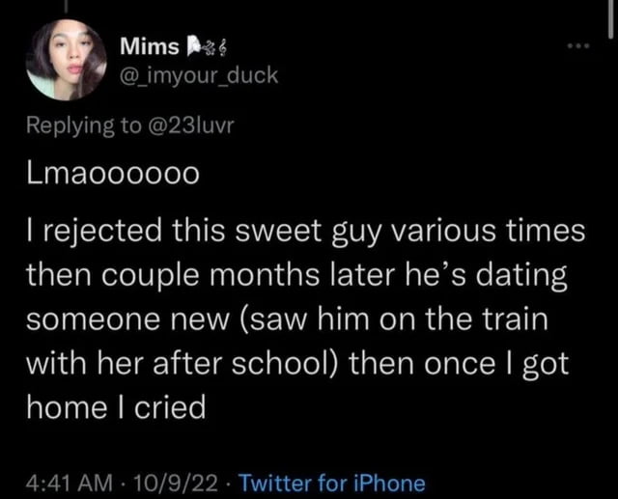Click the middle emoji after the name
The image size is (618, 499).
[x=210, y=47]
